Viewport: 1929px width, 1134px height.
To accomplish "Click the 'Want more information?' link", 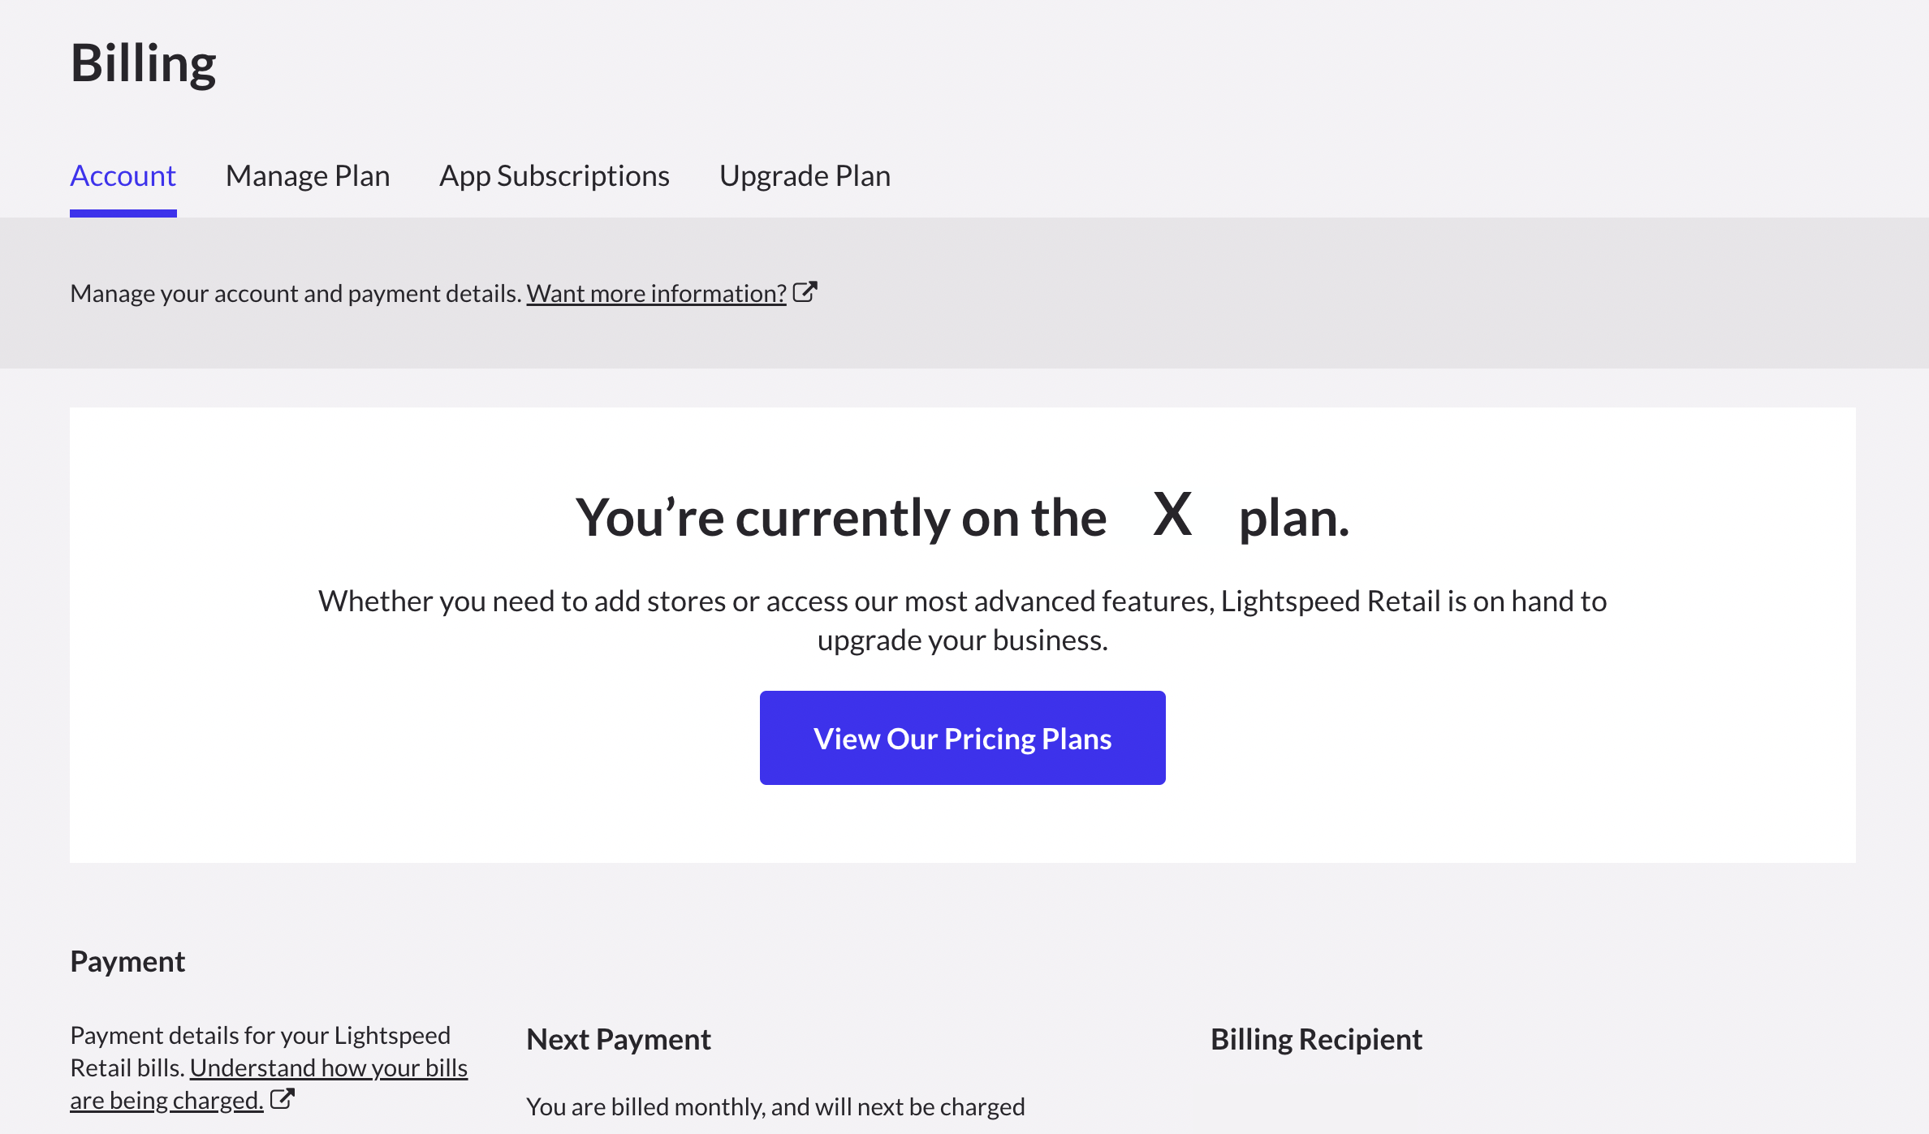I will tap(656, 293).
